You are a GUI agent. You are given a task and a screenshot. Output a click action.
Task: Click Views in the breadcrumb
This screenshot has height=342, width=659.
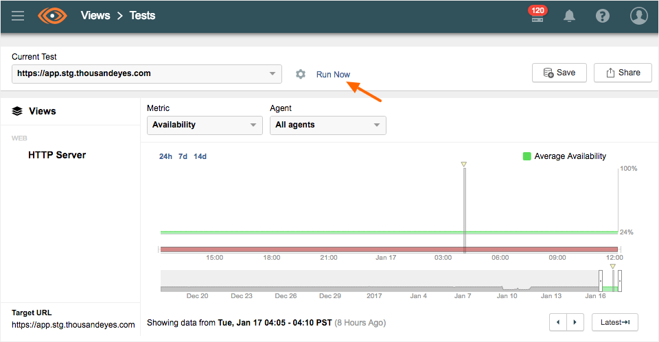click(95, 15)
